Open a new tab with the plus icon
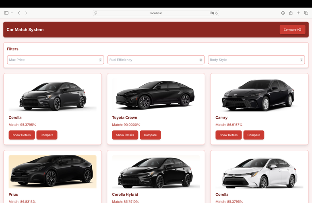Viewport: 312px width, 203px height. (x=298, y=13)
